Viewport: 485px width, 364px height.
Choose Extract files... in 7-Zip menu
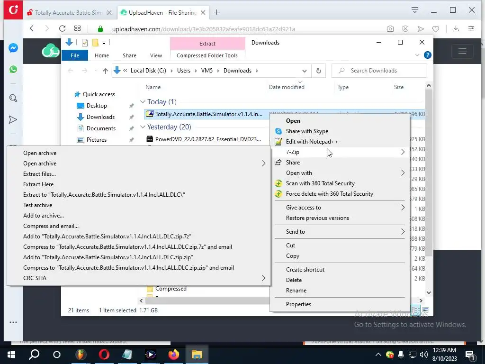(x=139, y=173)
